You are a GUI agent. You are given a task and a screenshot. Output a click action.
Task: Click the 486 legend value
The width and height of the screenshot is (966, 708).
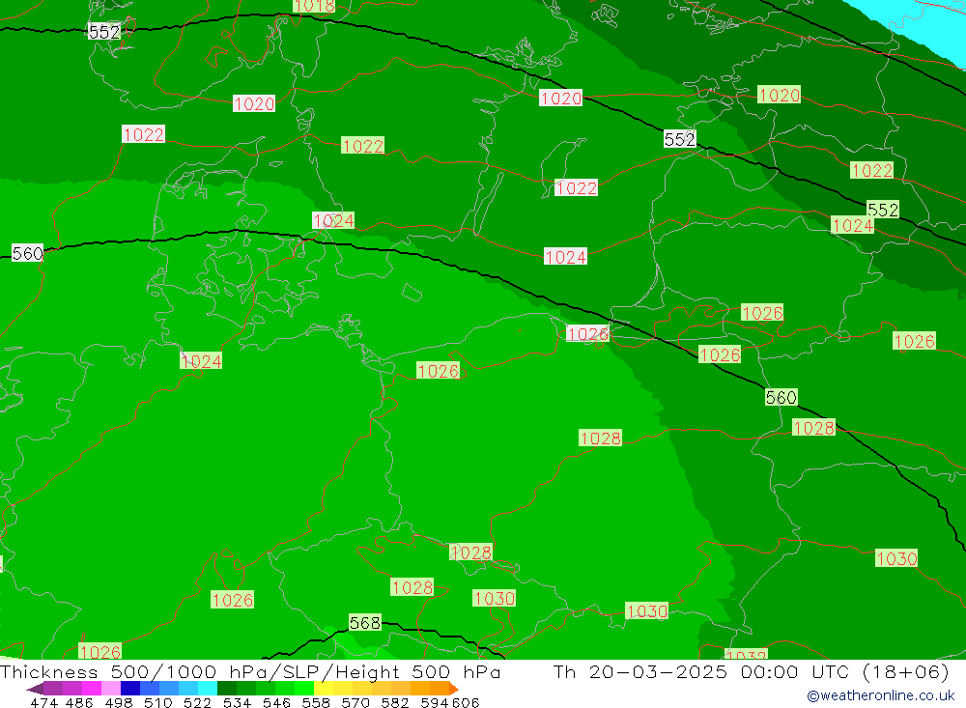pos(79,702)
